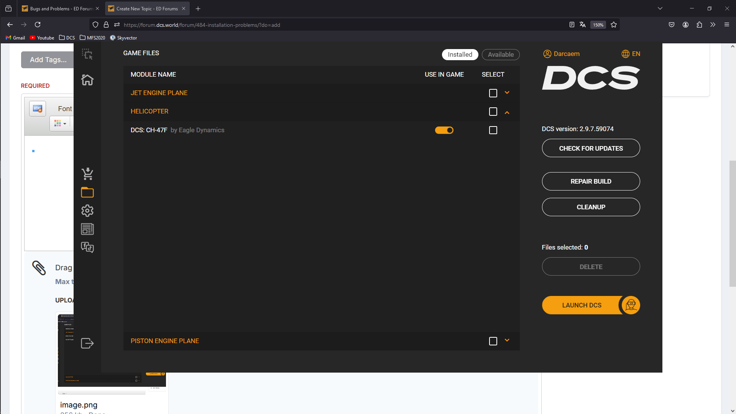Show more toolbar tools overflow chevron
The height and width of the screenshot is (414, 736).
(713, 25)
